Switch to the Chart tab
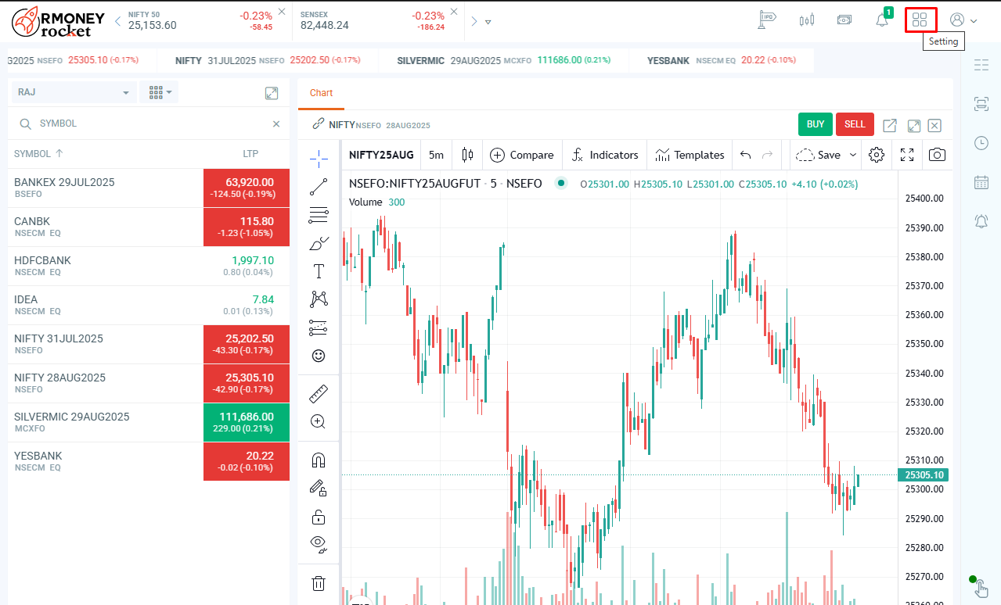 321,93
